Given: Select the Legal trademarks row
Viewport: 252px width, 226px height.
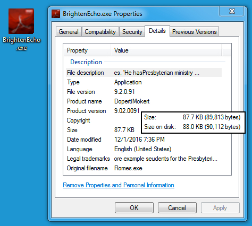Looking at the screenshot, I should coord(144,159).
